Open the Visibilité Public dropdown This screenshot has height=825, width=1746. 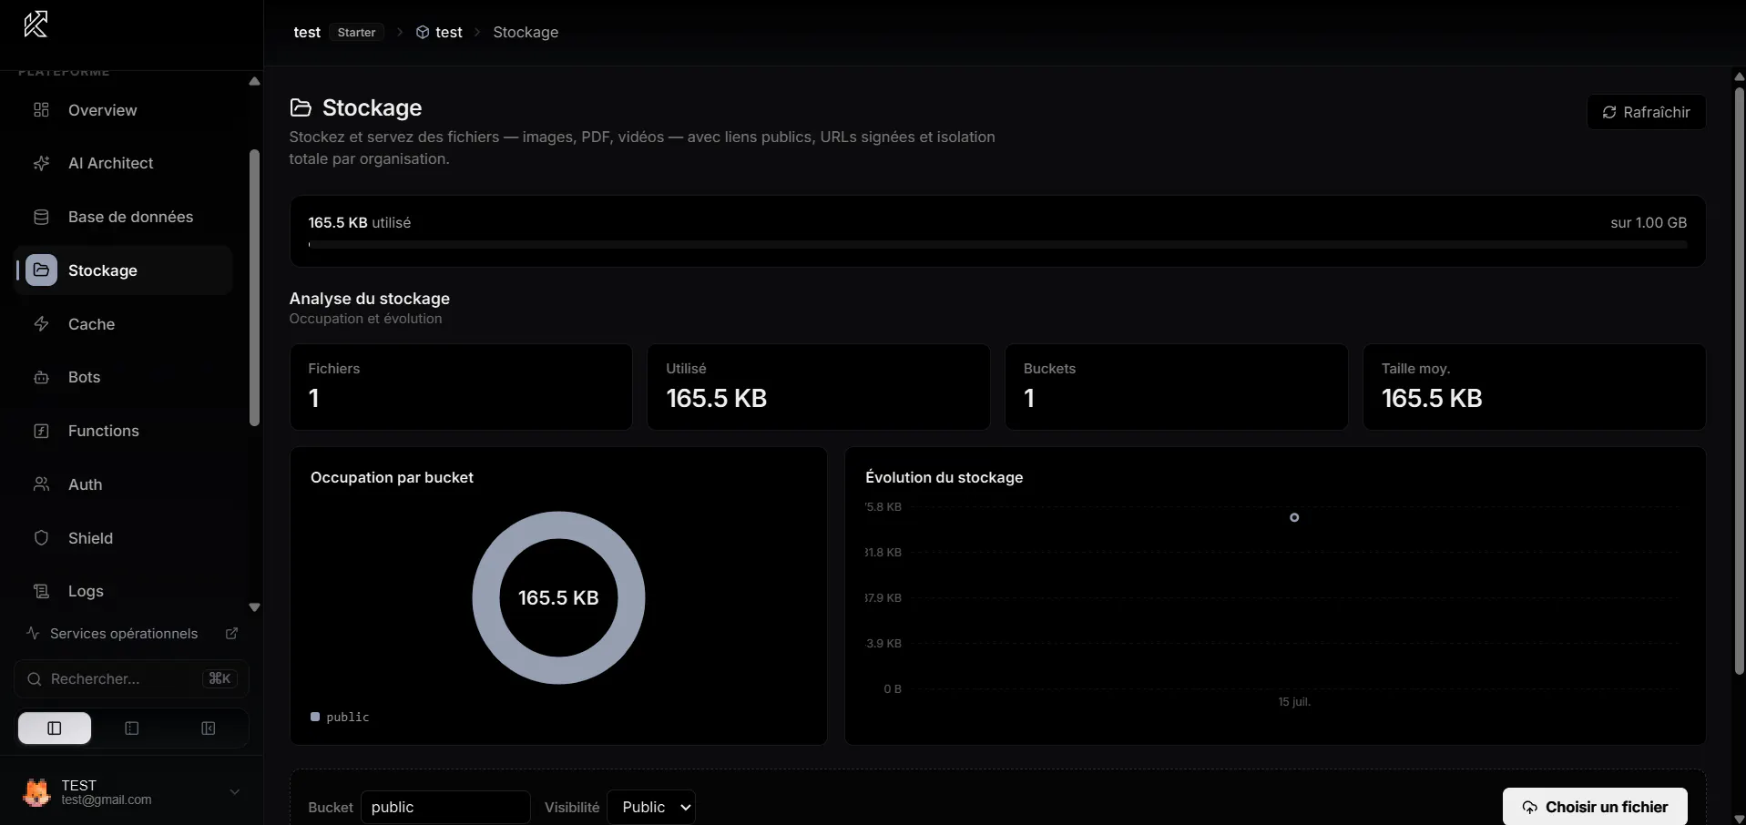651,807
